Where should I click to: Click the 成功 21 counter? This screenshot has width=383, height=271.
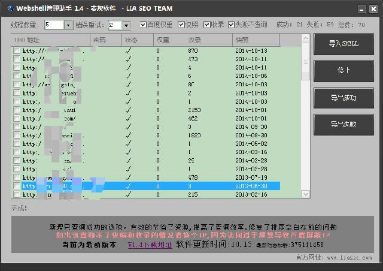click(289, 25)
